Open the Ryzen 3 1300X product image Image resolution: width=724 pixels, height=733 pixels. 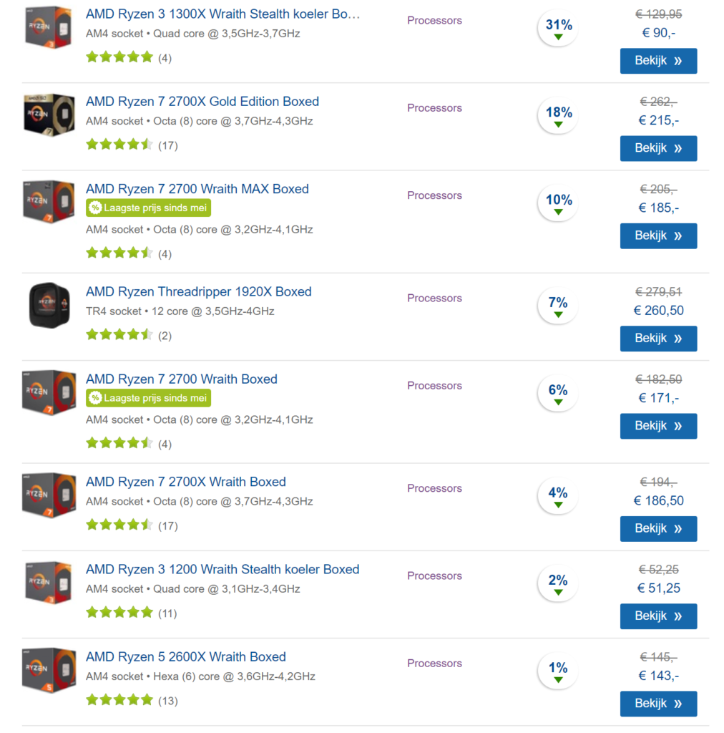(49, 27)
